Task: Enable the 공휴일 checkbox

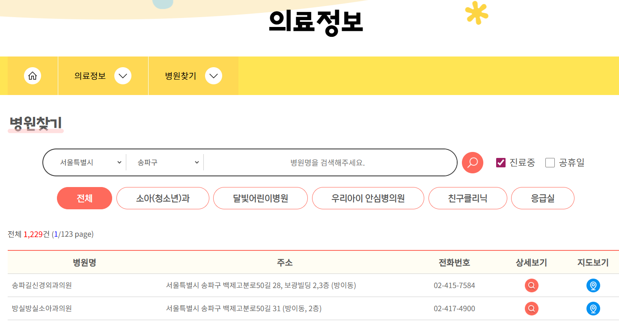Action: point(550,163)
